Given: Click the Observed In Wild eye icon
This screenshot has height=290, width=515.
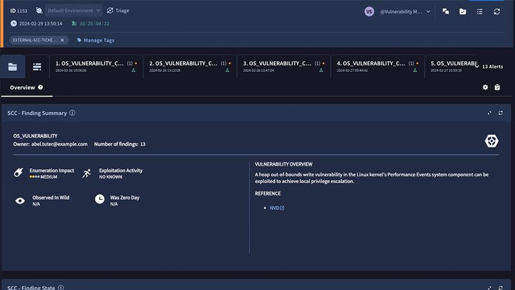Looking at the screenshot, I should [20, 200].
